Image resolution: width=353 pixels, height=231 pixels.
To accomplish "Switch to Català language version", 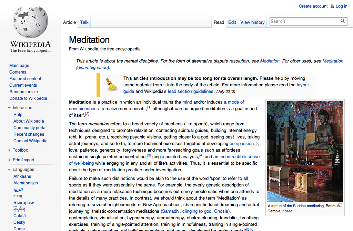I will pos(20,216).
